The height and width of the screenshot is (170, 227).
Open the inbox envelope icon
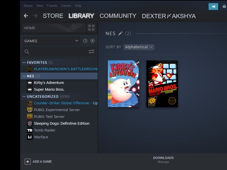coord(224,7)
